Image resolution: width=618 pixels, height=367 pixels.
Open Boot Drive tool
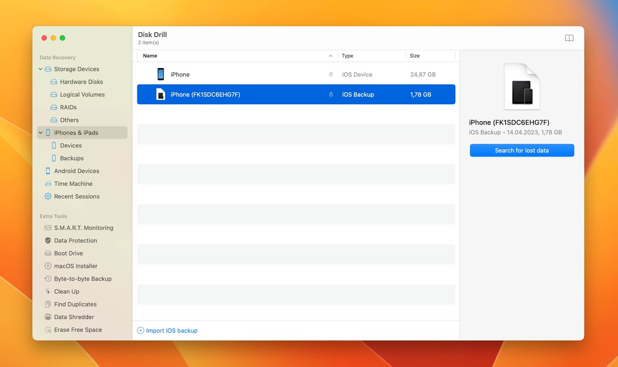point(68,254)
